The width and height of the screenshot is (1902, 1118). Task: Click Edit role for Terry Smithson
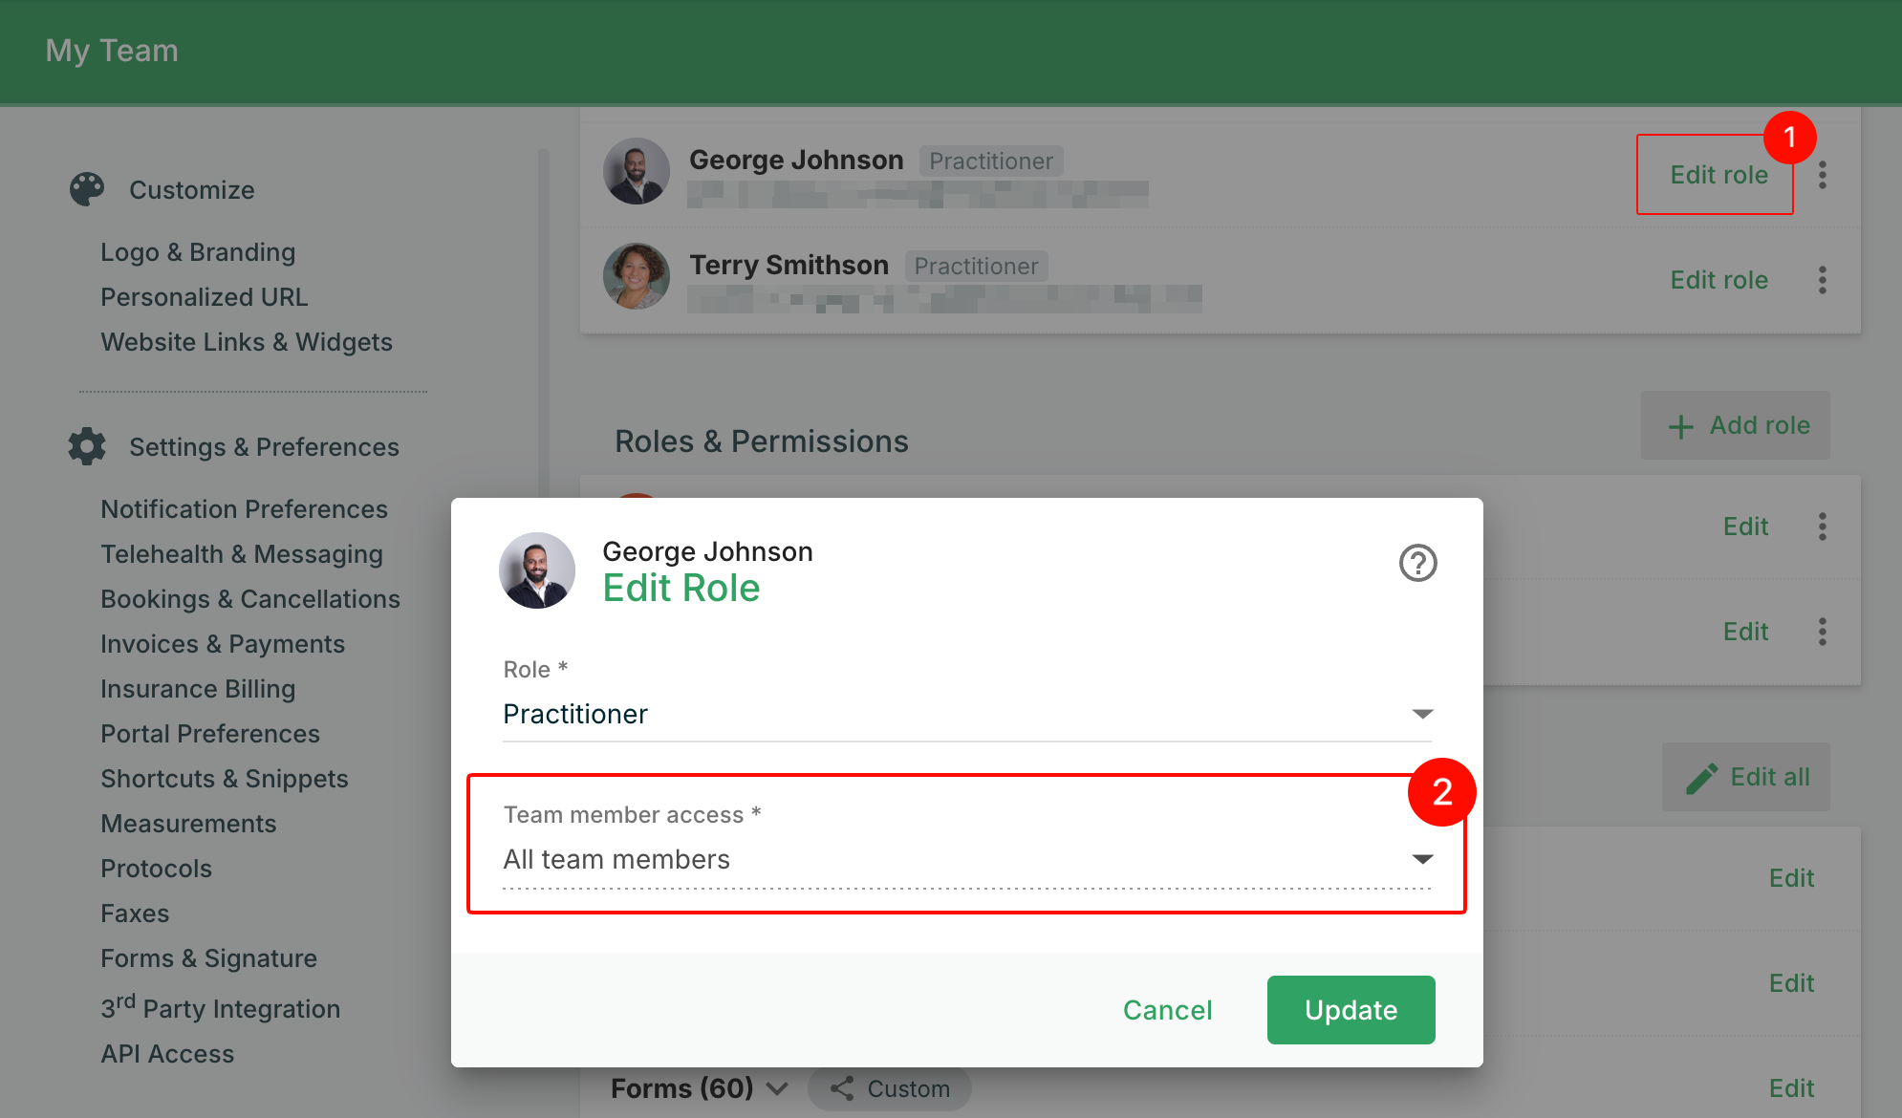point(1718,280)
